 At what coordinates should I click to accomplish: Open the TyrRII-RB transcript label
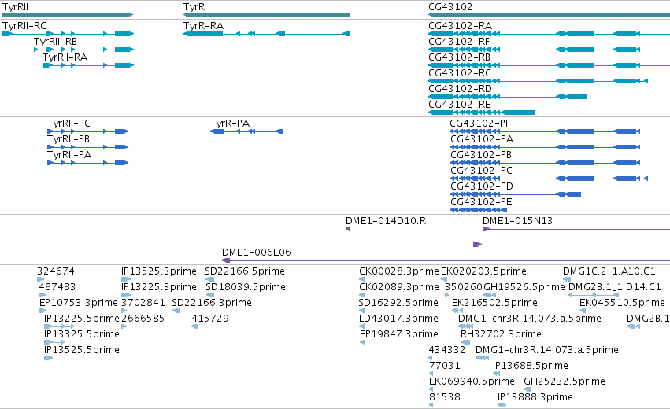[56, 42]
